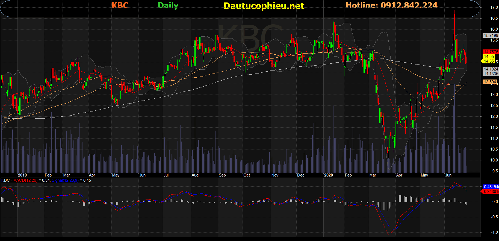Select the blue 0.4518 signal value tag

point(491,187)
